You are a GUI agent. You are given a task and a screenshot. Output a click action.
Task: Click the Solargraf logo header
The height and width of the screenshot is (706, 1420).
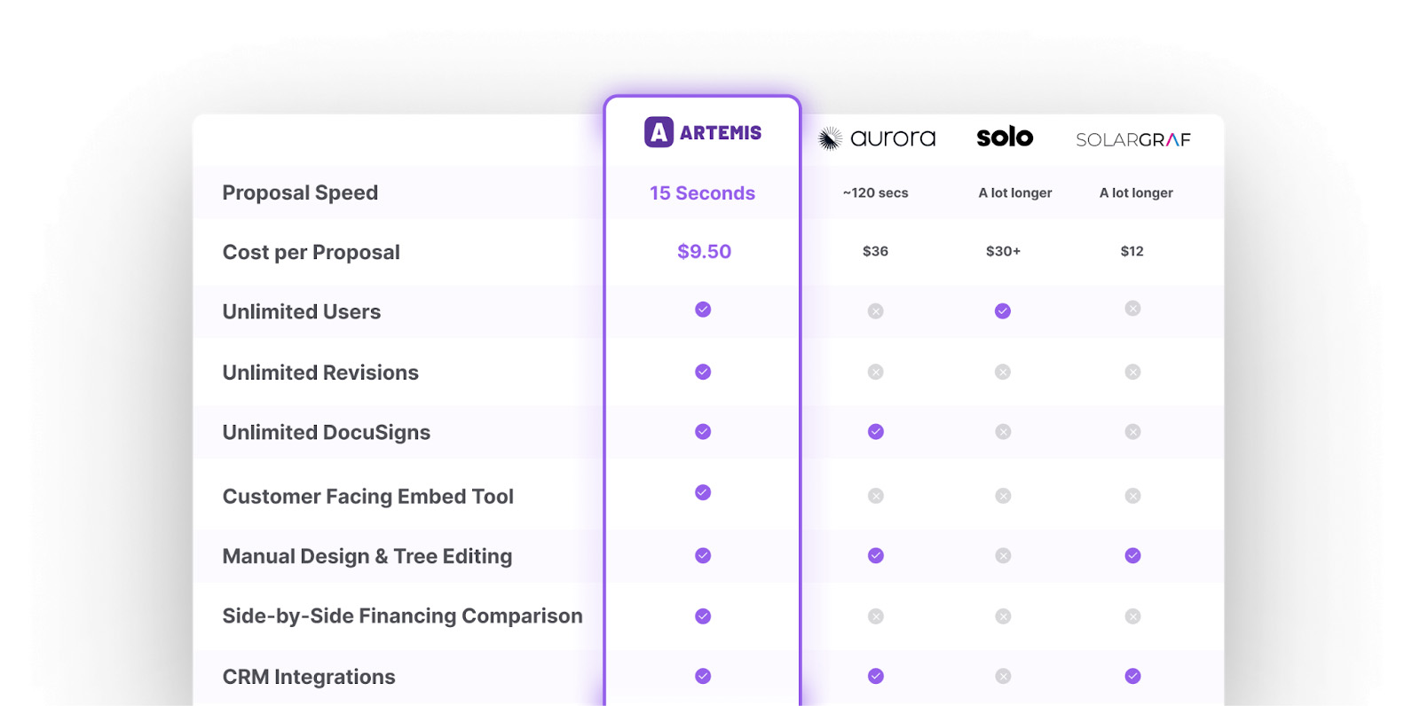(x=1132, y=139)
